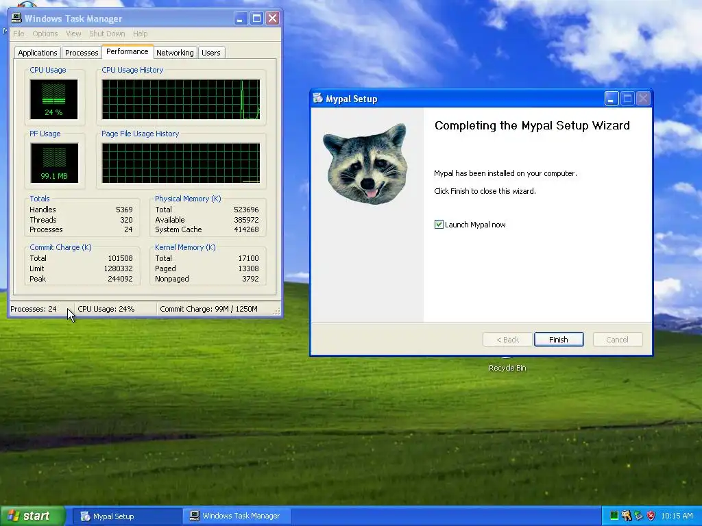Screen dimensions: 702x526
Task: Click Physical Memory Total value 523696
Action: coord(246,210)
